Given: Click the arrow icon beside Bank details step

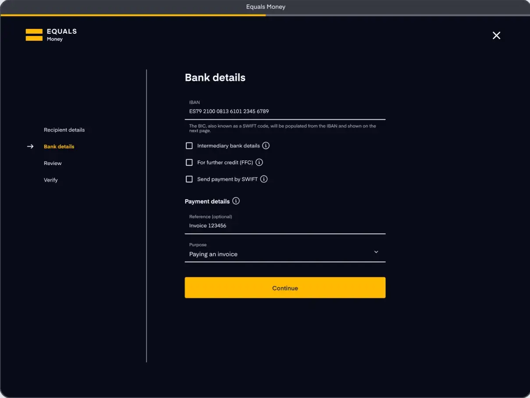Looking at the screenshot, I should point(30,147).
